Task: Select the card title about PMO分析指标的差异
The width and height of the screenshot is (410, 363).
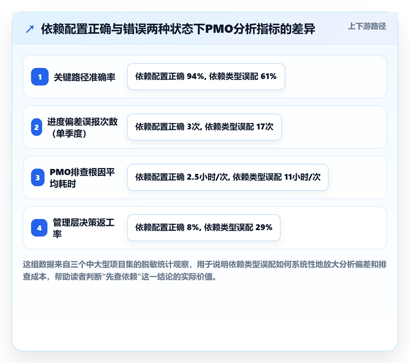Action: point(178,29)
